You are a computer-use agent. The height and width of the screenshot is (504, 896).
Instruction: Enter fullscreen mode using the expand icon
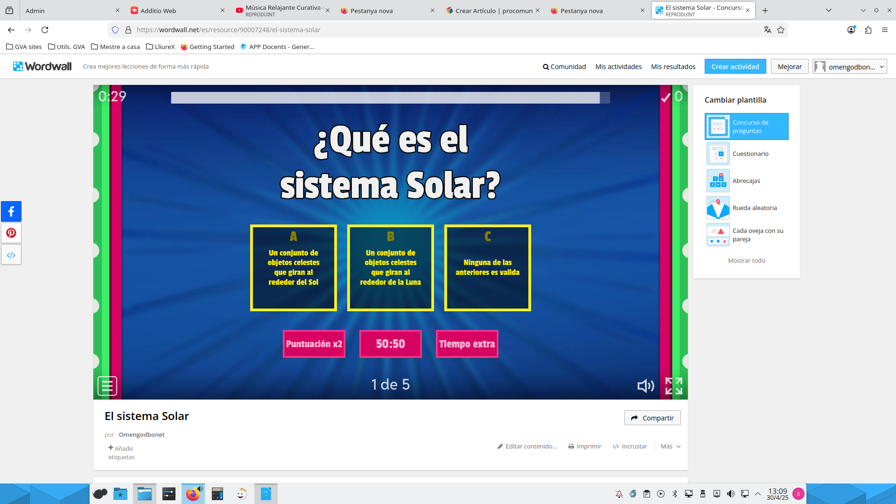pos(674,386)
